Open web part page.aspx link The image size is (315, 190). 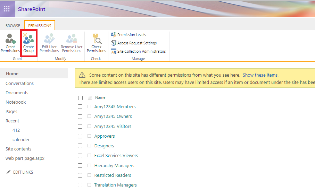(x=25, y=158)
